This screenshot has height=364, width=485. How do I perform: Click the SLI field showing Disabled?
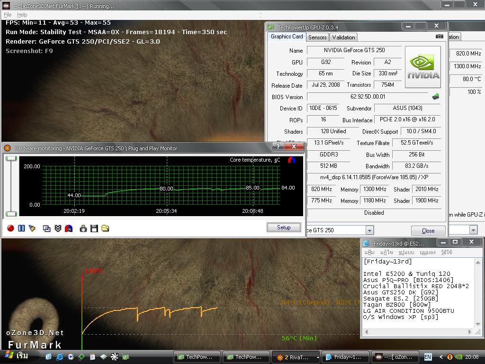374,213
